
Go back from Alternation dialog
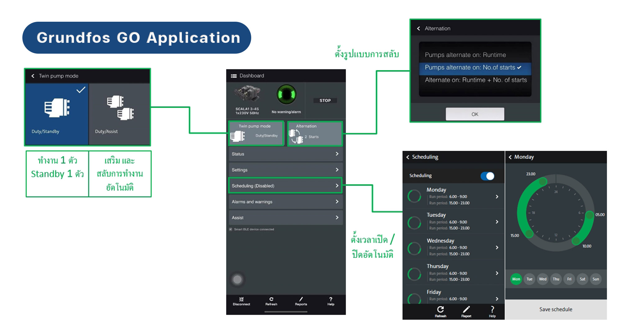(419, 29)
